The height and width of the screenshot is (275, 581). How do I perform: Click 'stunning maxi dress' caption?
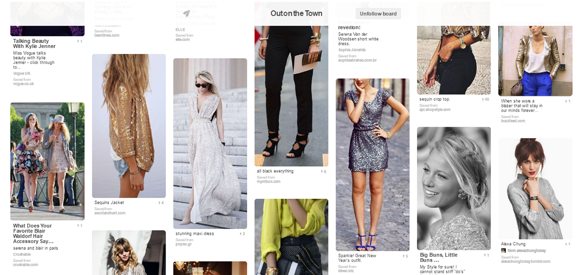(x=195, y=234)
